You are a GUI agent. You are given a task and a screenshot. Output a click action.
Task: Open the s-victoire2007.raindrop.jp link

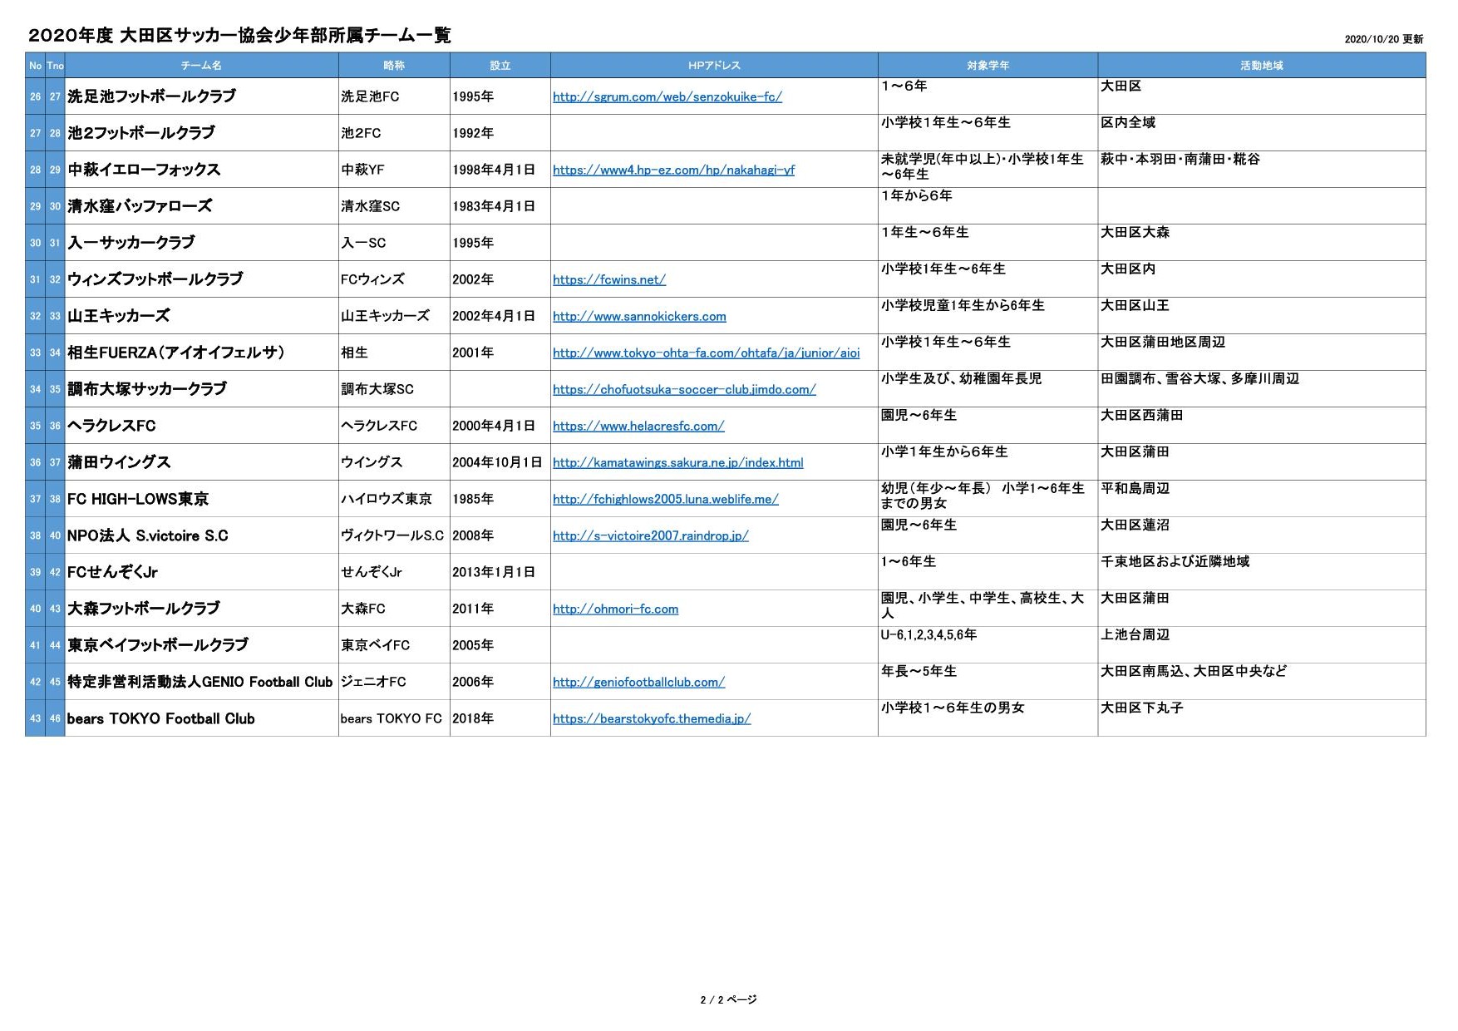650,536
